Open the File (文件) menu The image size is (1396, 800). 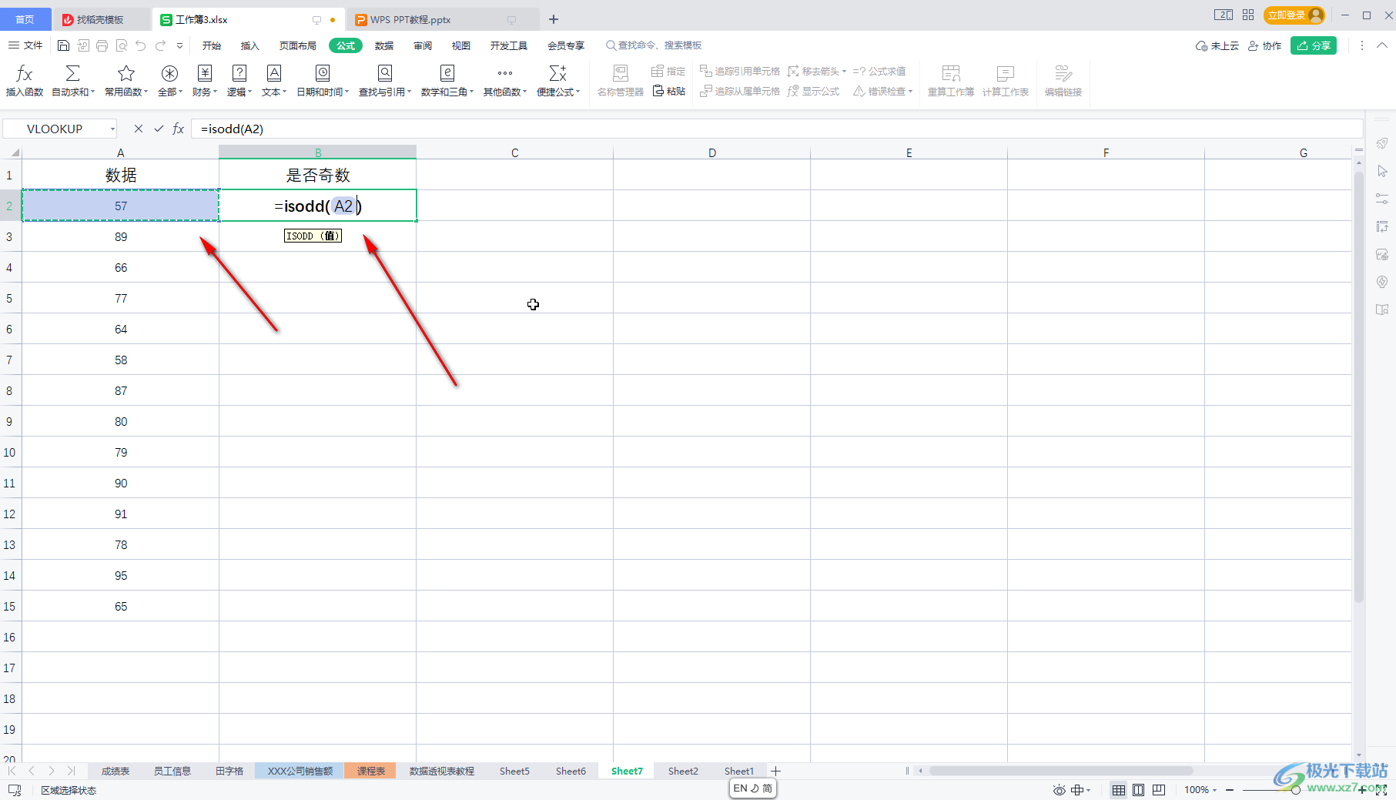point(25,45)
